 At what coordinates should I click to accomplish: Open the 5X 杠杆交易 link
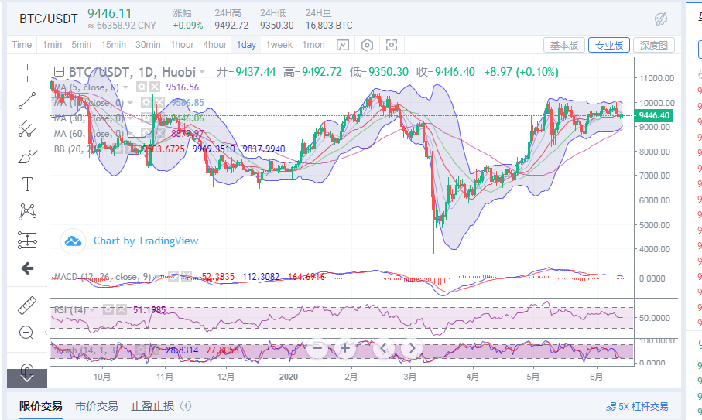tap(637, 407)
